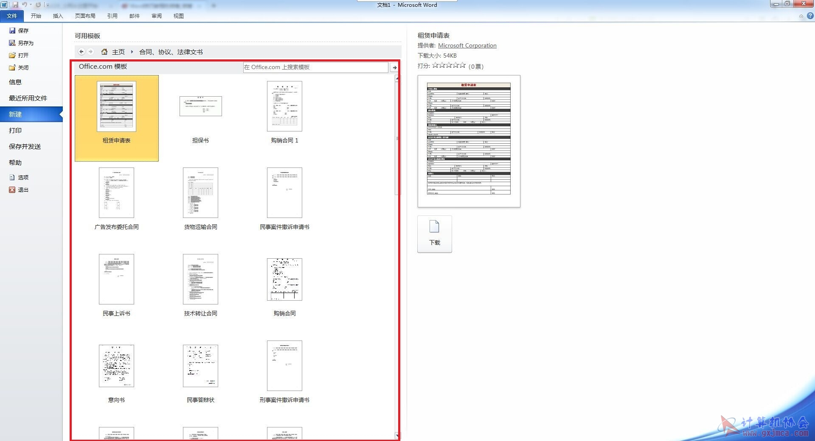Switch to the 视图 tab
The width and height of the screenshot is (815, 441).
point(179,16)
